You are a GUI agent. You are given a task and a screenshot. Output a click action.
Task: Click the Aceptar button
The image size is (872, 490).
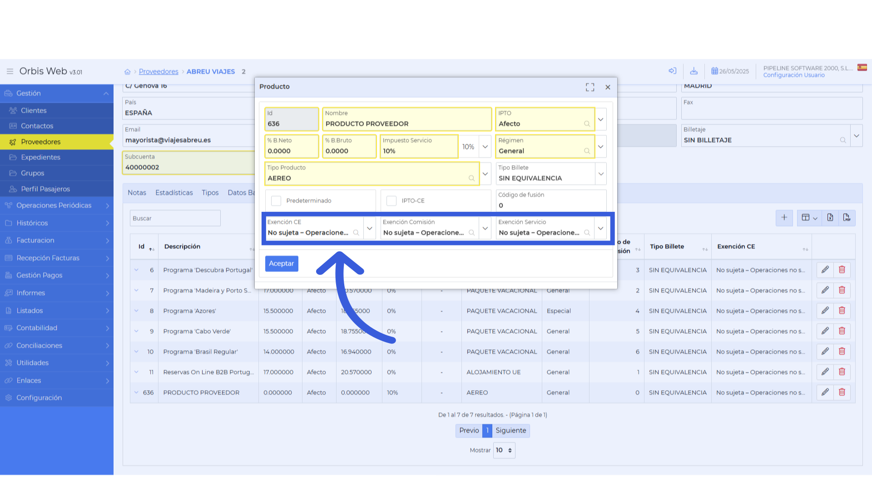(x=282, y=264)
